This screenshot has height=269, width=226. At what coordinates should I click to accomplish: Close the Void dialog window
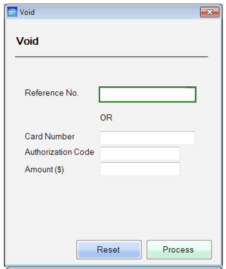click(209, 12)
